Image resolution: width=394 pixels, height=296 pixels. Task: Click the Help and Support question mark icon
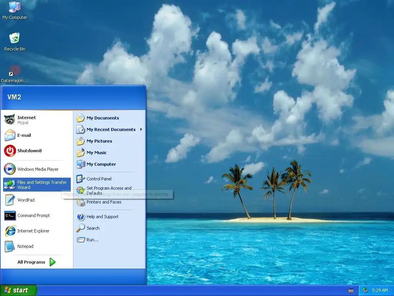pos(80,217)
